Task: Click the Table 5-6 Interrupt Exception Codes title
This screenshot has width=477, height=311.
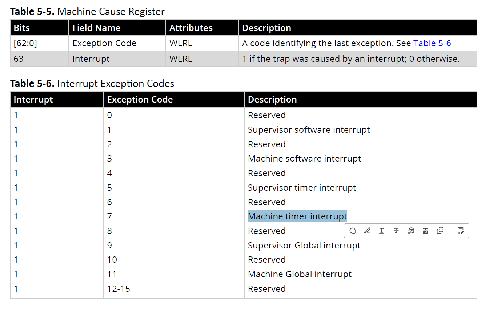Action: 92,84
